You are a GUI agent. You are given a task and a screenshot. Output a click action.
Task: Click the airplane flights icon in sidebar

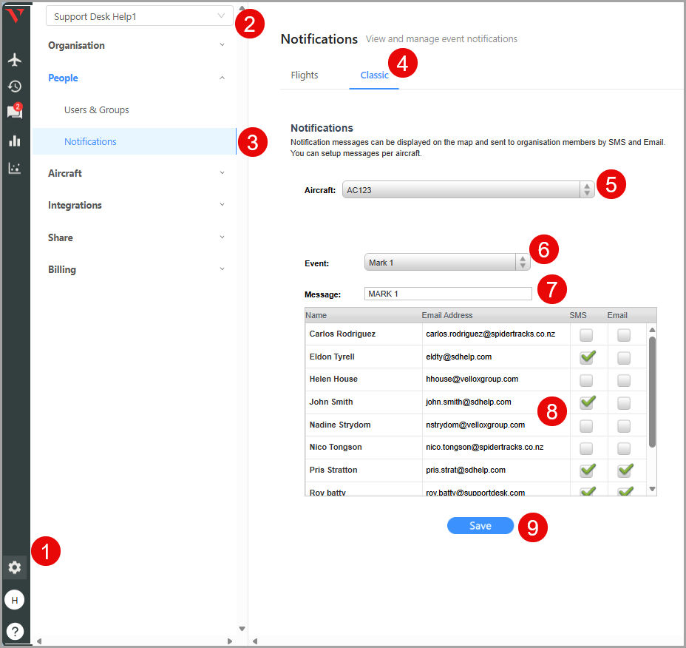(15, 59)
